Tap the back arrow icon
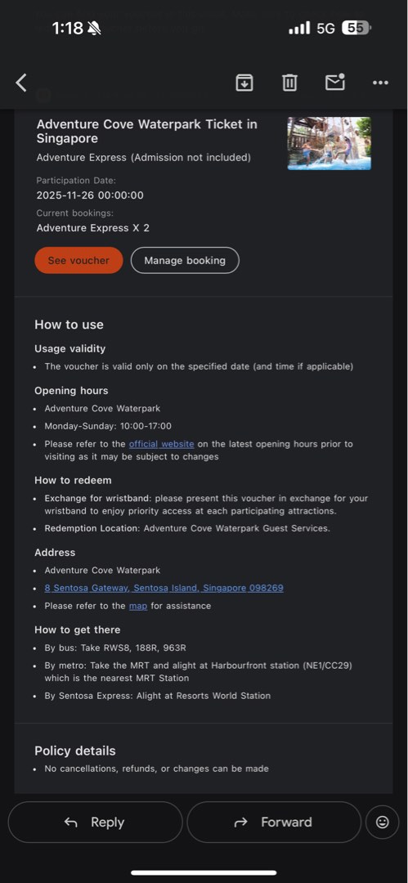408x883 pixels. (21, 83)
